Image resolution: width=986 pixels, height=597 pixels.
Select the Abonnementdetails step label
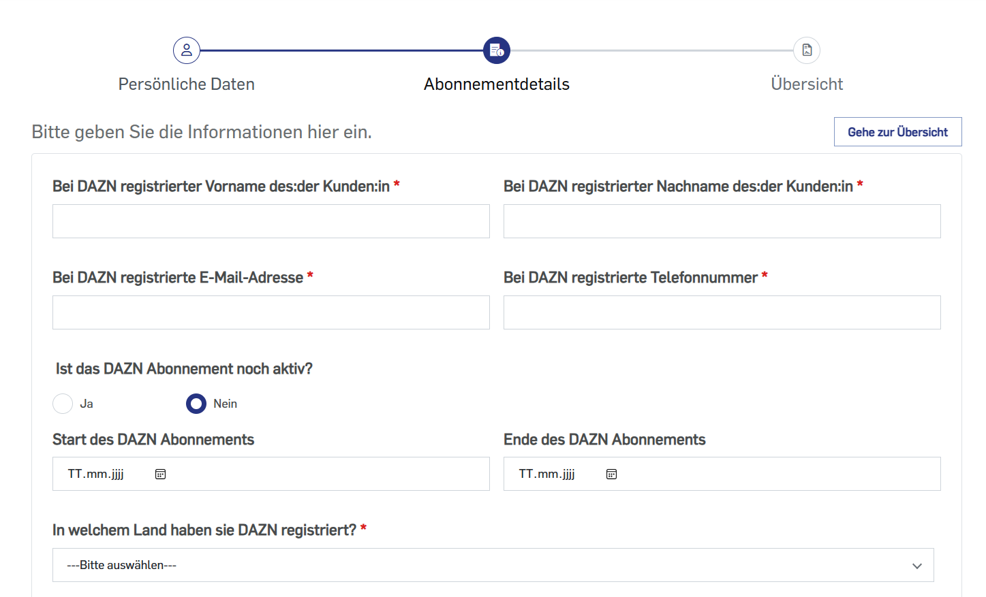(497, 84)
